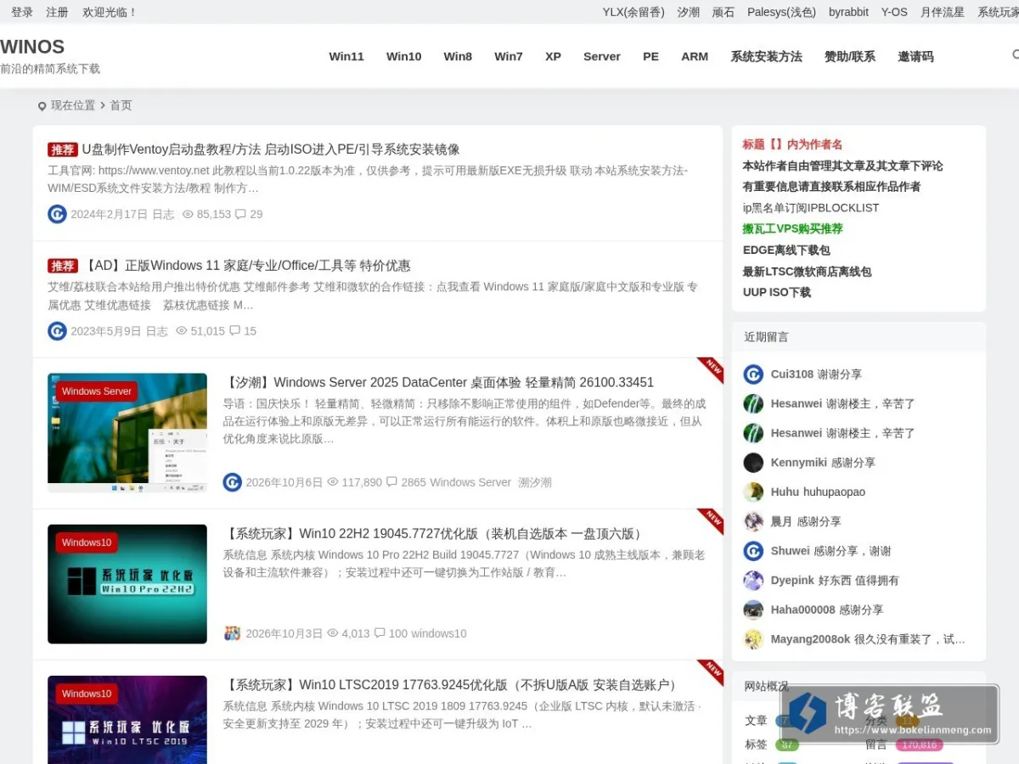Click YLX(余留香) author link
Image resolution: width=1019 pixels, height=764 pixels.
pyautogui.click(x=633, y=12)
